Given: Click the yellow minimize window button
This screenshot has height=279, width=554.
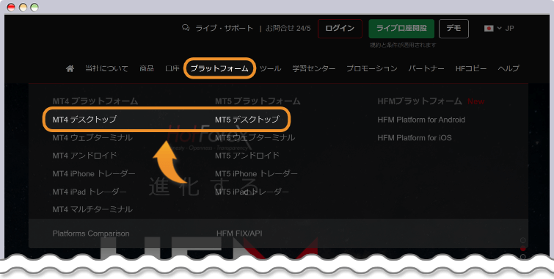Looking at the screenshot, I should [23, 7].
